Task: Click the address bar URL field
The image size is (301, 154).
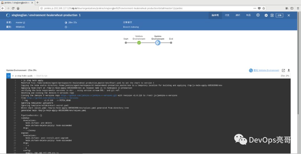Action: coord(147,8)
